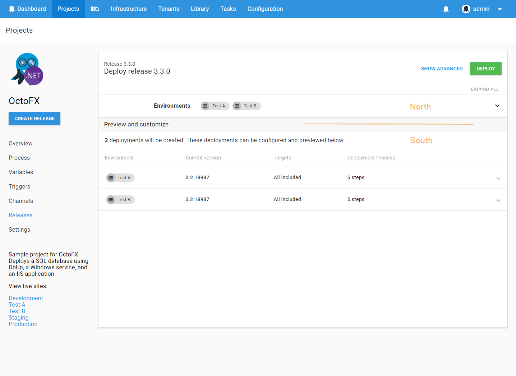Switch to the Infrastructure section
516x376 pixels.
point(129,9)
